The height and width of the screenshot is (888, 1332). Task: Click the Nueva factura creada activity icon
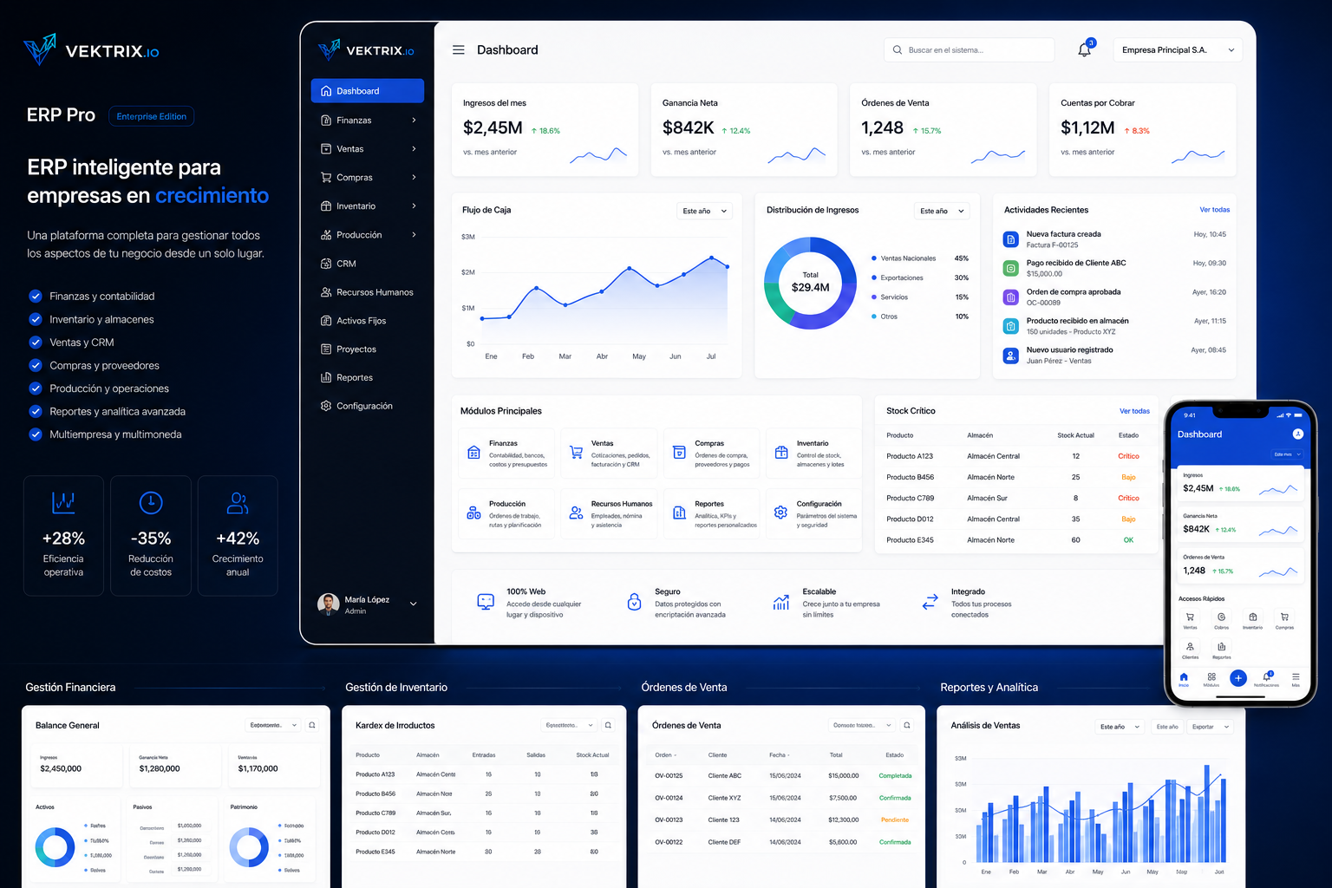[1010, 239]
